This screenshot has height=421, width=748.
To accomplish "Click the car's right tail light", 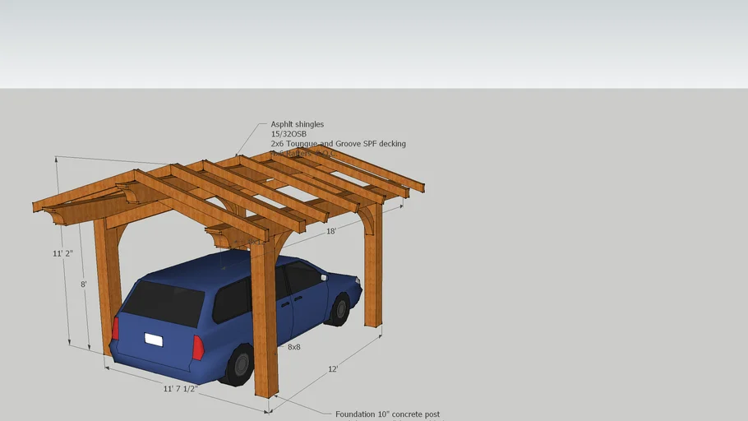I will [x=198, y=347].
